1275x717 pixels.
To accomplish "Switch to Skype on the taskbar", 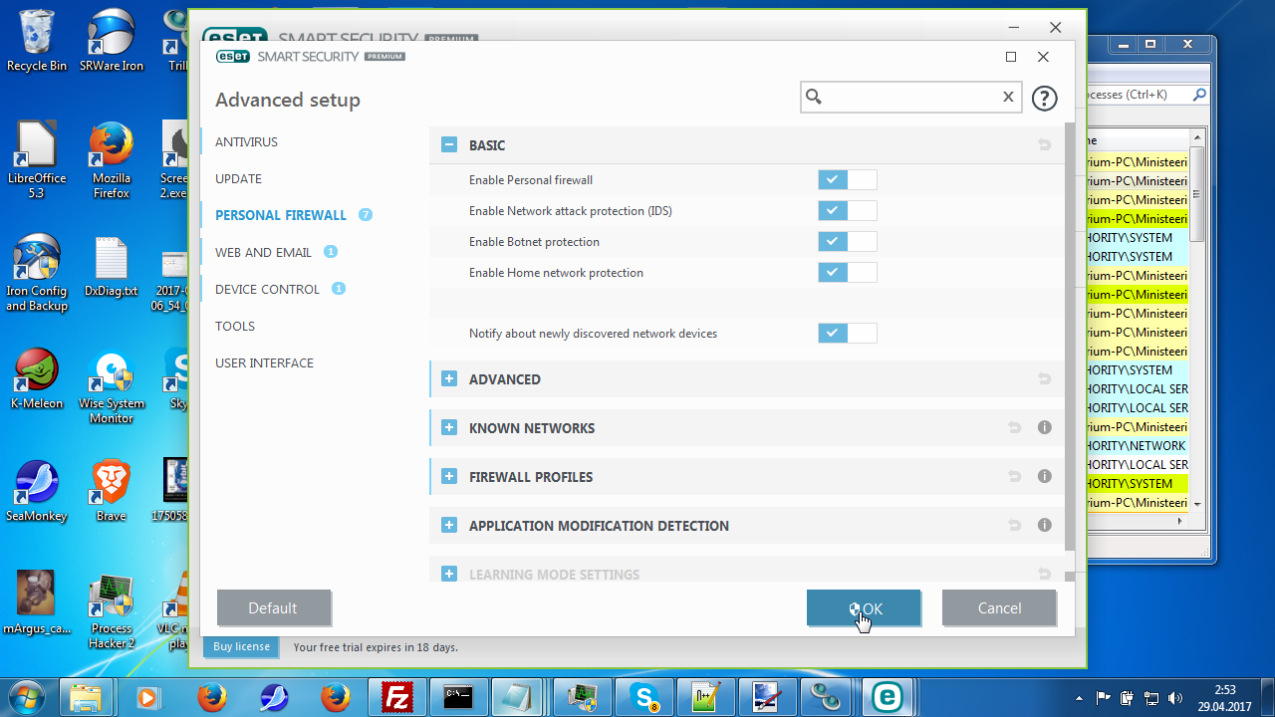I will pos(644,697).
